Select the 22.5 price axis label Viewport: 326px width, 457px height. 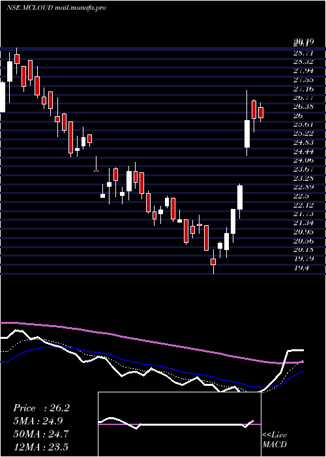301,196
